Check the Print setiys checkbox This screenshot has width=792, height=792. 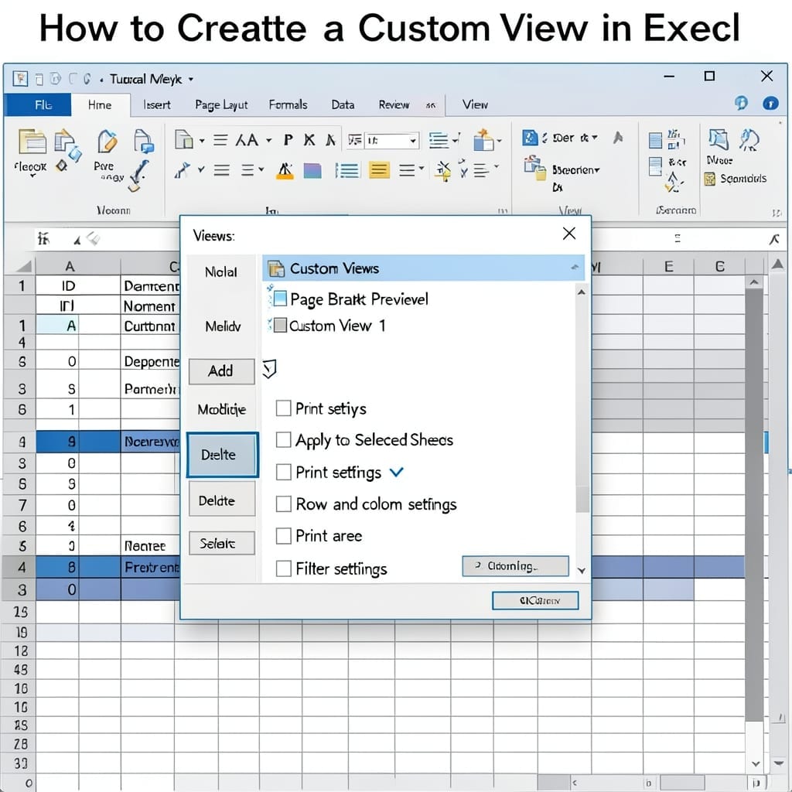(x=283, y=408)
